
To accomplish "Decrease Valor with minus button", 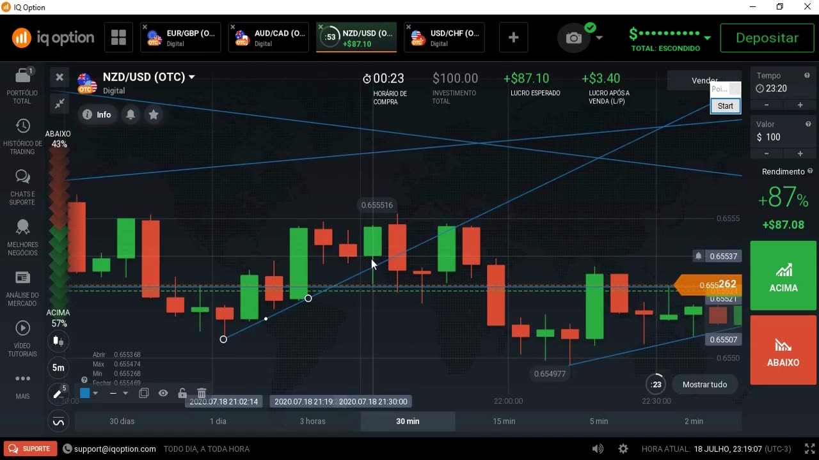I will tap(767, 153).
